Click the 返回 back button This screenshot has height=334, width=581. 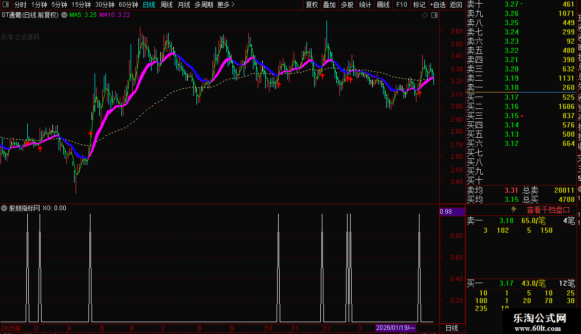456,5
